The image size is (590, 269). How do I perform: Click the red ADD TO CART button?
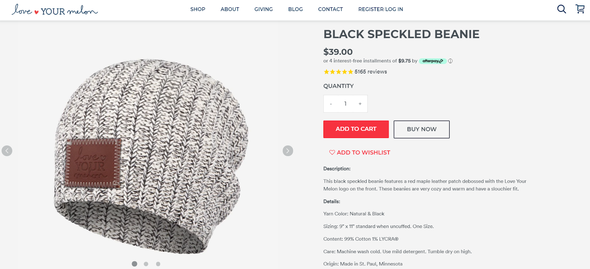(356, 129)
